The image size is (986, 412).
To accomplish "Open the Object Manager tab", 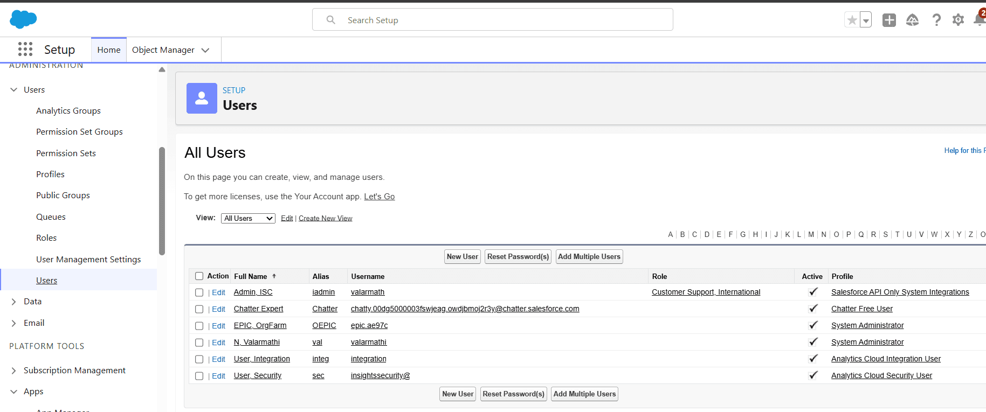I will pyautogui.click(x=163, y=50).
